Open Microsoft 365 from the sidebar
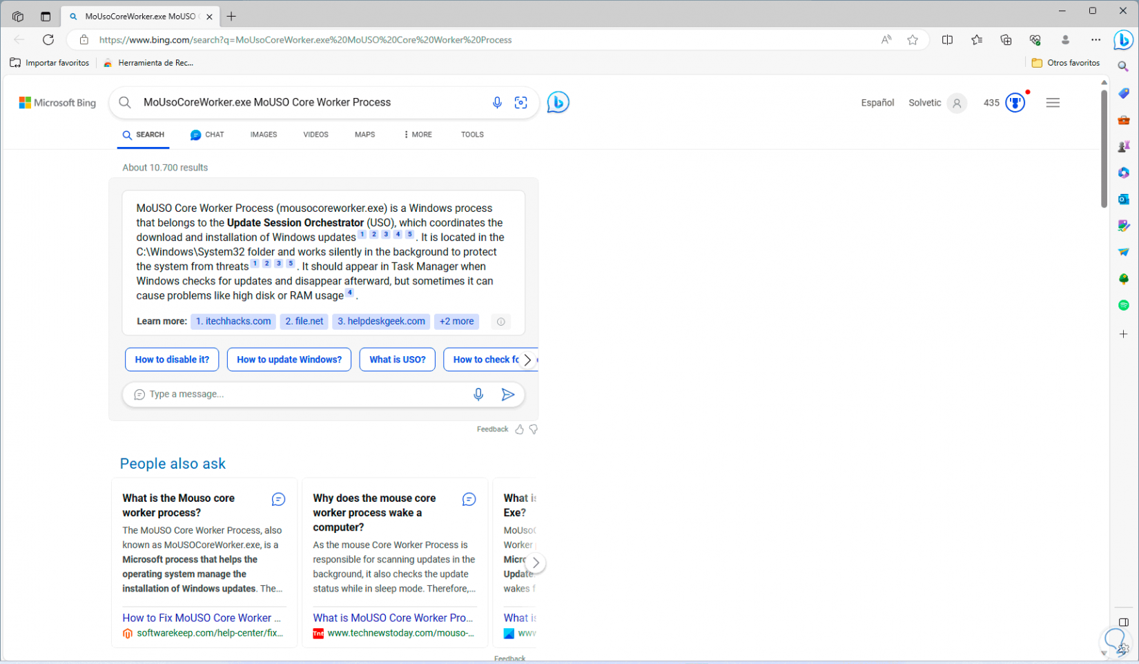Image resolution: width=1139 pixels, height=664 pixels. pyautogui.click(x=1124, y=173)
